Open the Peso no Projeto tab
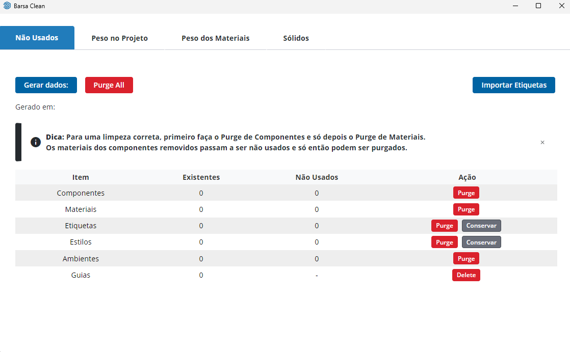Image resolution: width=570 pixels, height=352 pixels. click(x=120, y=38)
